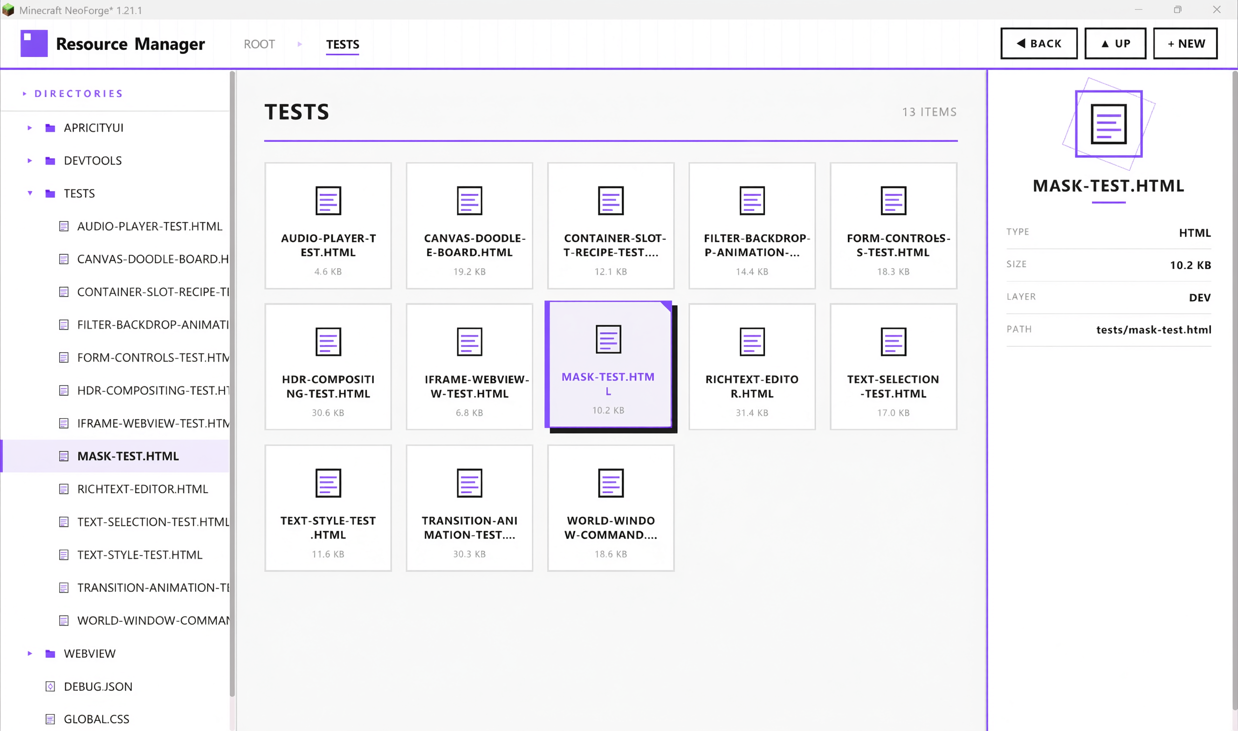Click the file icon beside RICHTEXT-EDITOR.HTML in the tree
Screen dimensions: 1238x731
pos(63,489)
